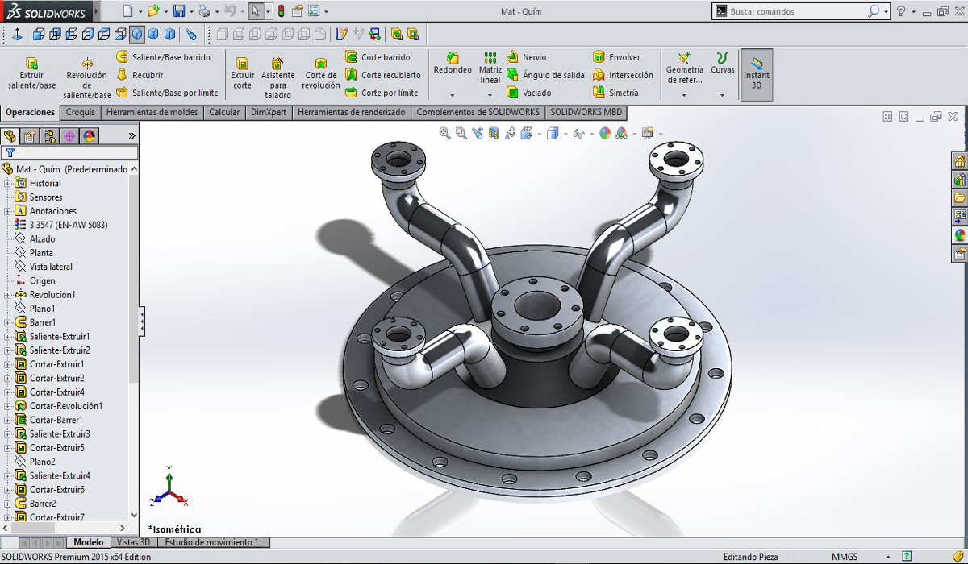The width and height of the screenshot is (968, 564).
Task: Open the MMGS unit system selector
Action: [845, 557]
